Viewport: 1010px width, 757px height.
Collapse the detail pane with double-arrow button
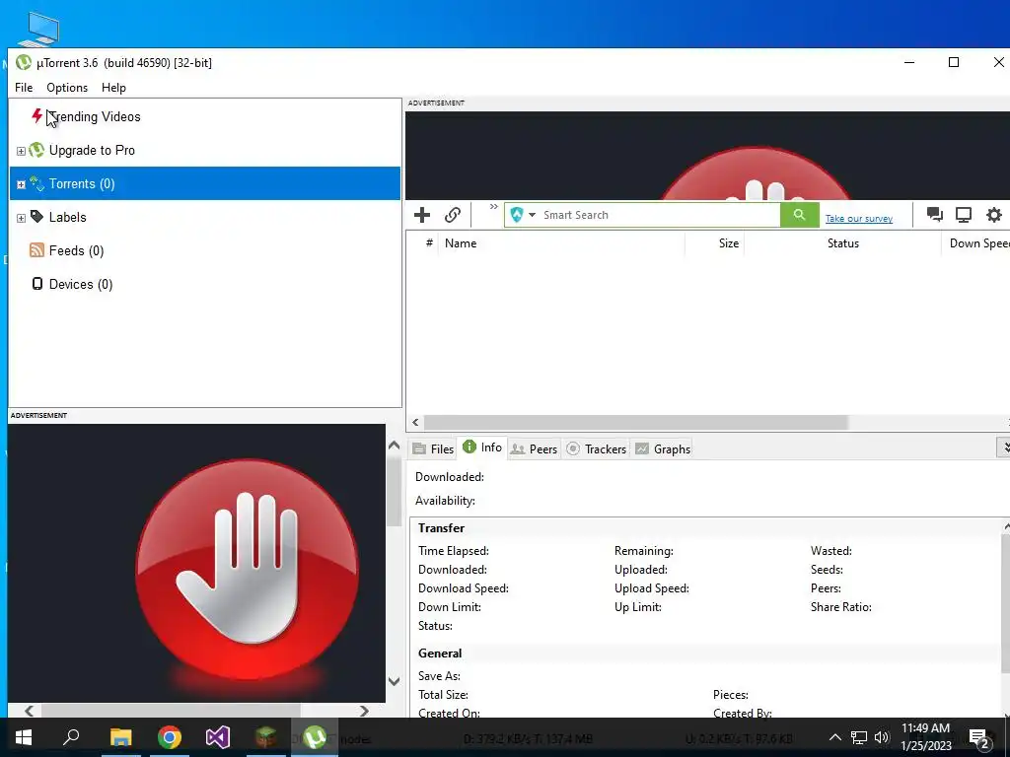pos(1003,447)
